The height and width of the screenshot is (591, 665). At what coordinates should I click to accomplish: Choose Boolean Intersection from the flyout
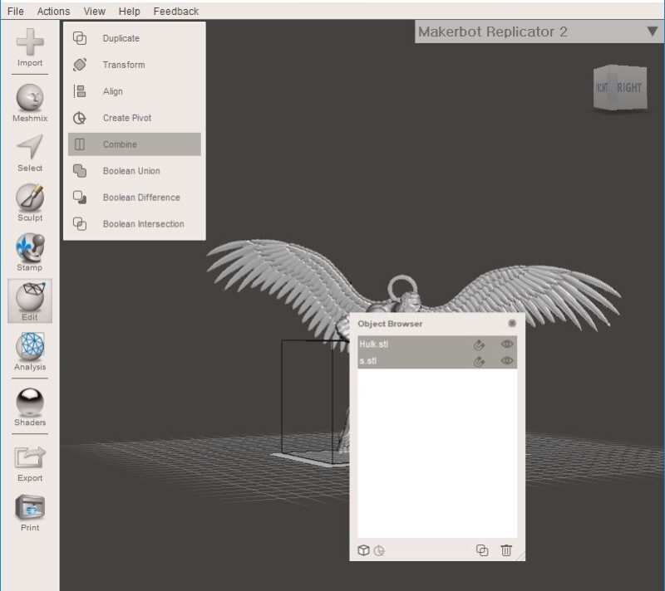click(x=135, y=224)
